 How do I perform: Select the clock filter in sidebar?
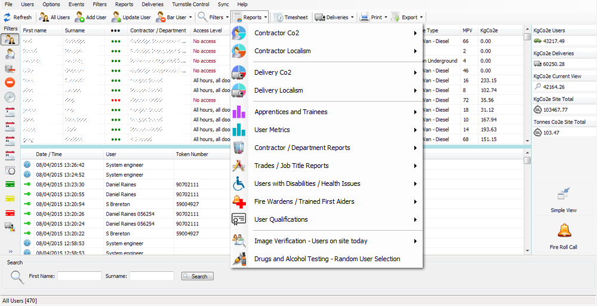pos(10,97)
